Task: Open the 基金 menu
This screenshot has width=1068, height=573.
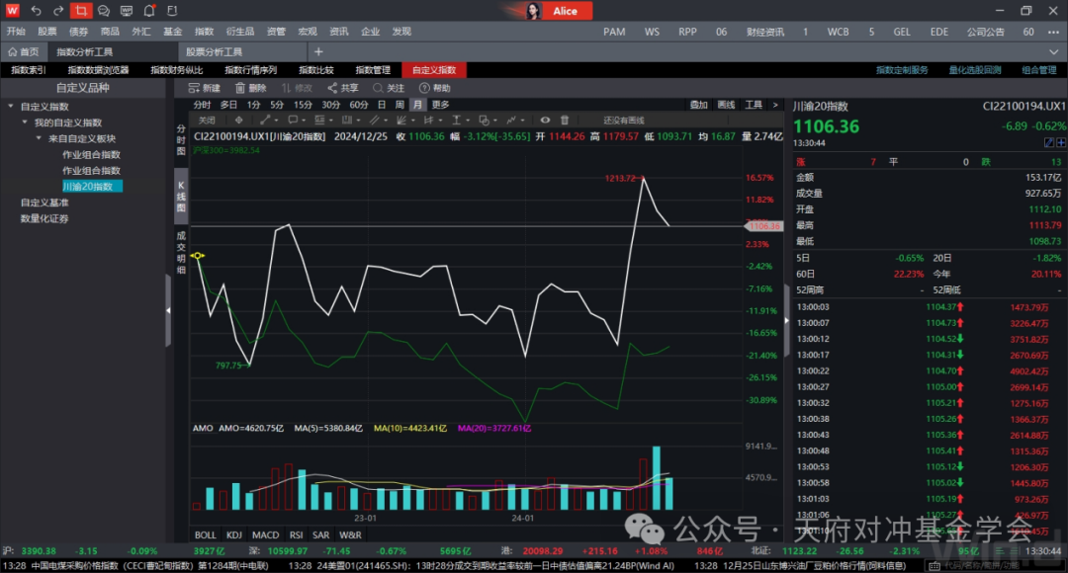Action: point(172,32)
